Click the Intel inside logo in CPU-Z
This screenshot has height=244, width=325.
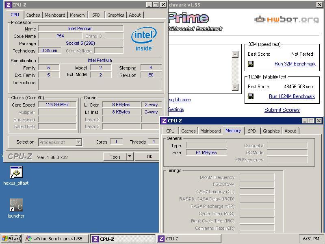[144, 39]
